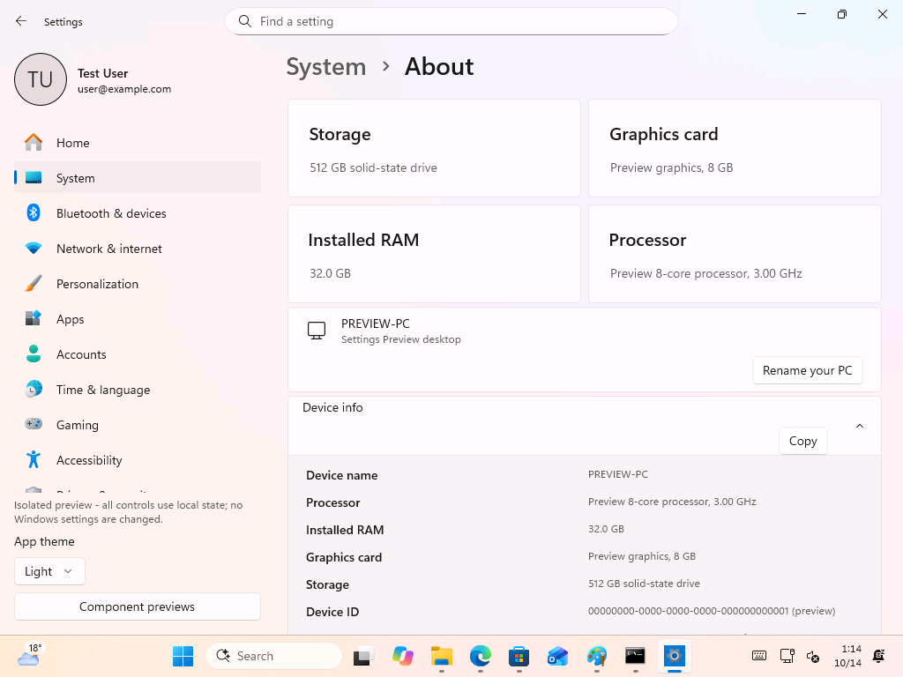This screenshot has width=903, height=677.
Task: Open File Explorer from taskbar
Action: coord(442,656)
